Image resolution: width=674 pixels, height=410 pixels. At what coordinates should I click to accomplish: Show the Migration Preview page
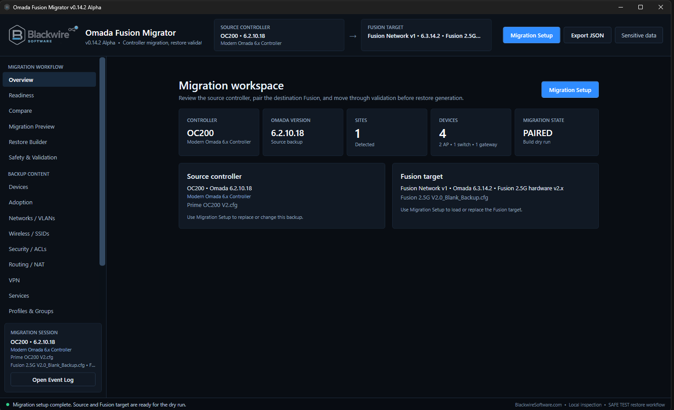[x=49, y=126]
